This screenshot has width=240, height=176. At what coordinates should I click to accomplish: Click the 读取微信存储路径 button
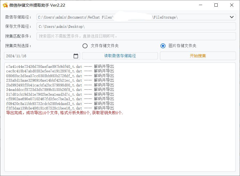(x=120, y=56)
